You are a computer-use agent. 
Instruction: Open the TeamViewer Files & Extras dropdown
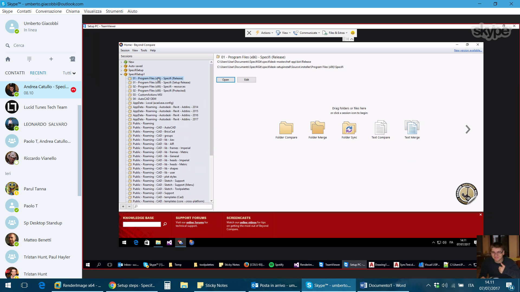[x=335, y=33]
